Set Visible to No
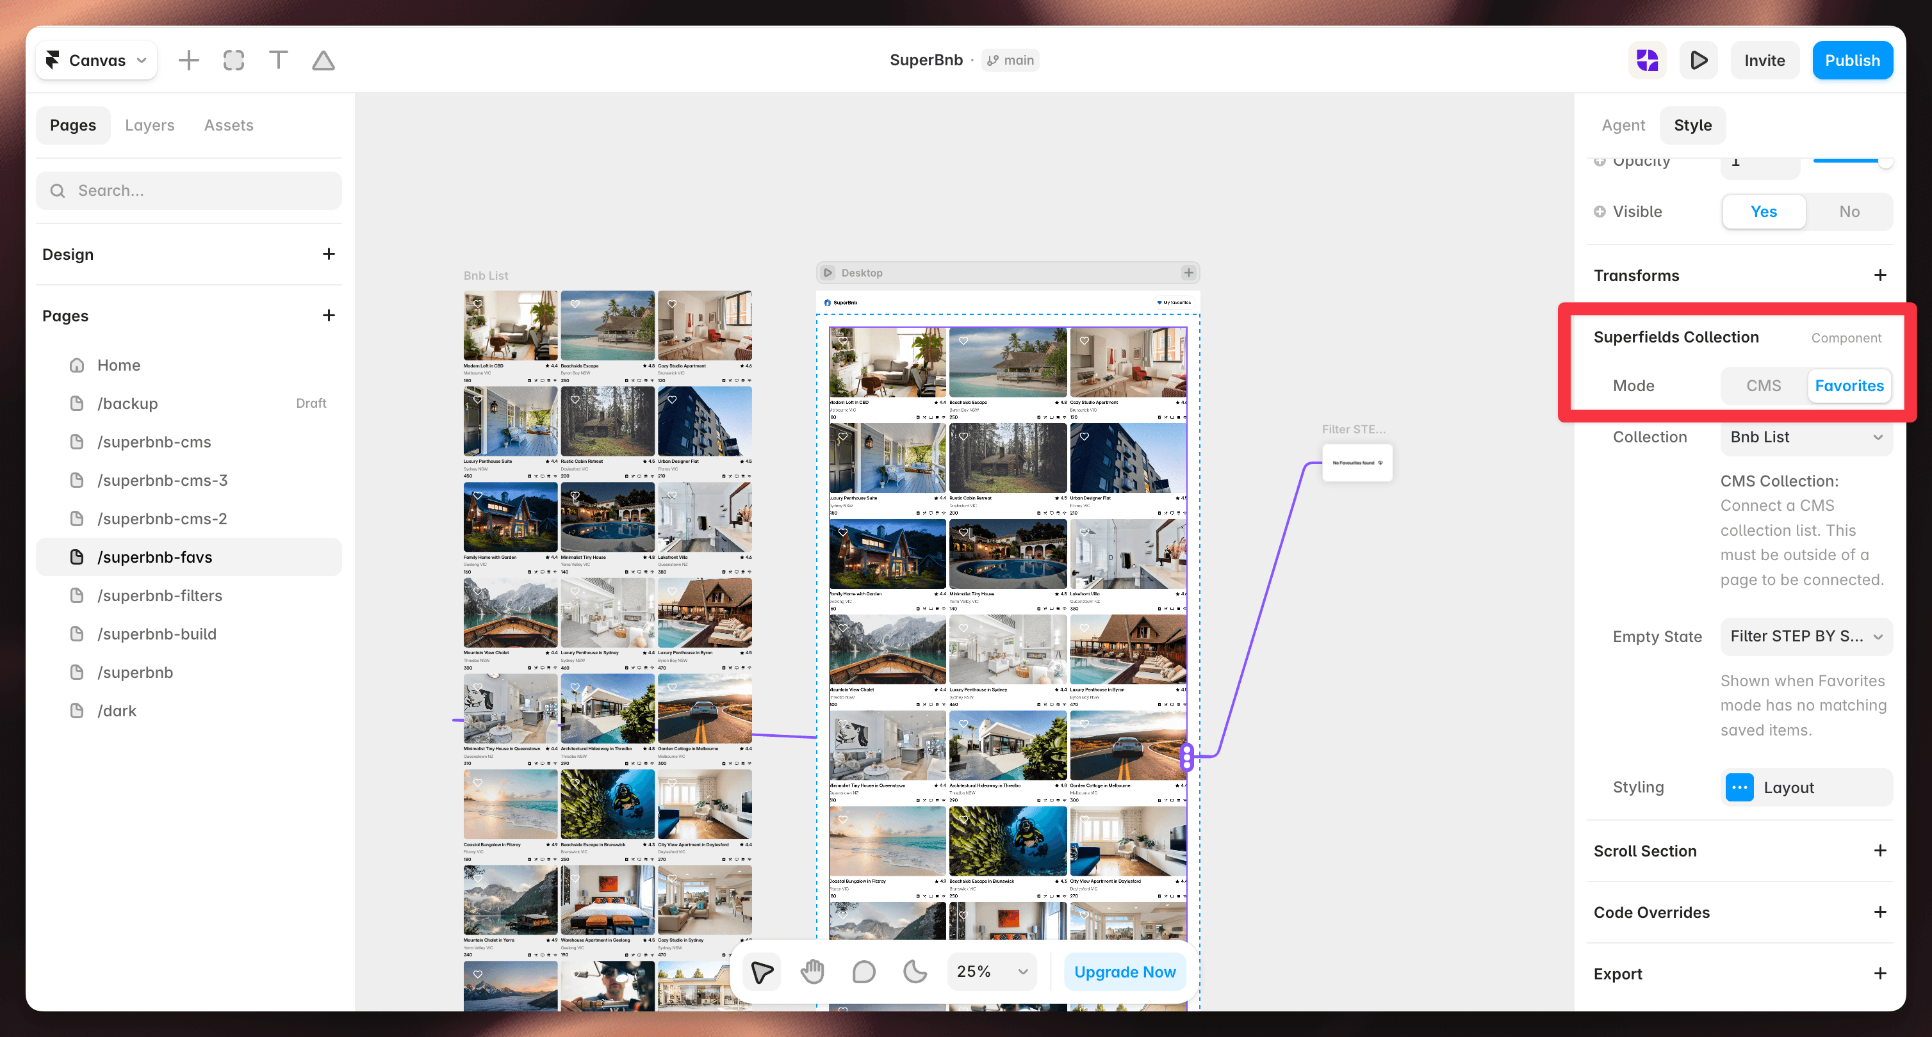Viewport: 1932px width, 1037px height. 1849,211
